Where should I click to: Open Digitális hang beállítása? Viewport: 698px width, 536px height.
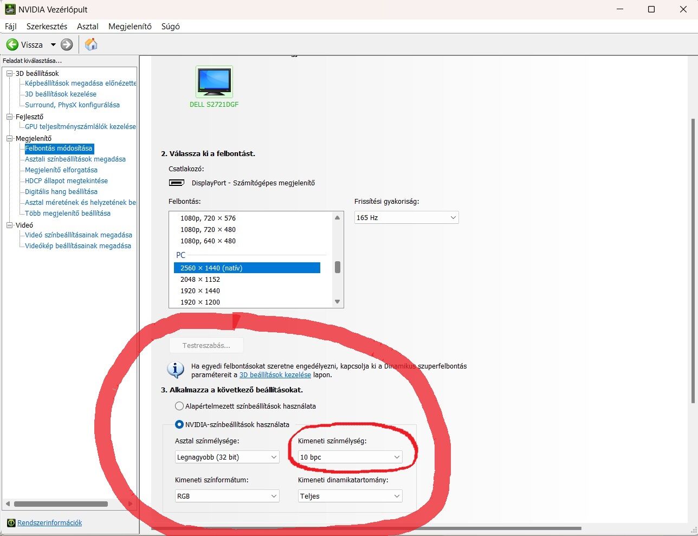(x=61, y=191)
